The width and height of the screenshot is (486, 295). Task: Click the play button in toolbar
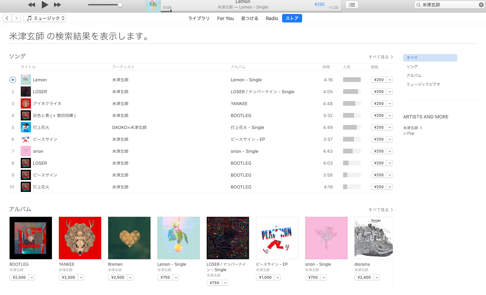45,4
